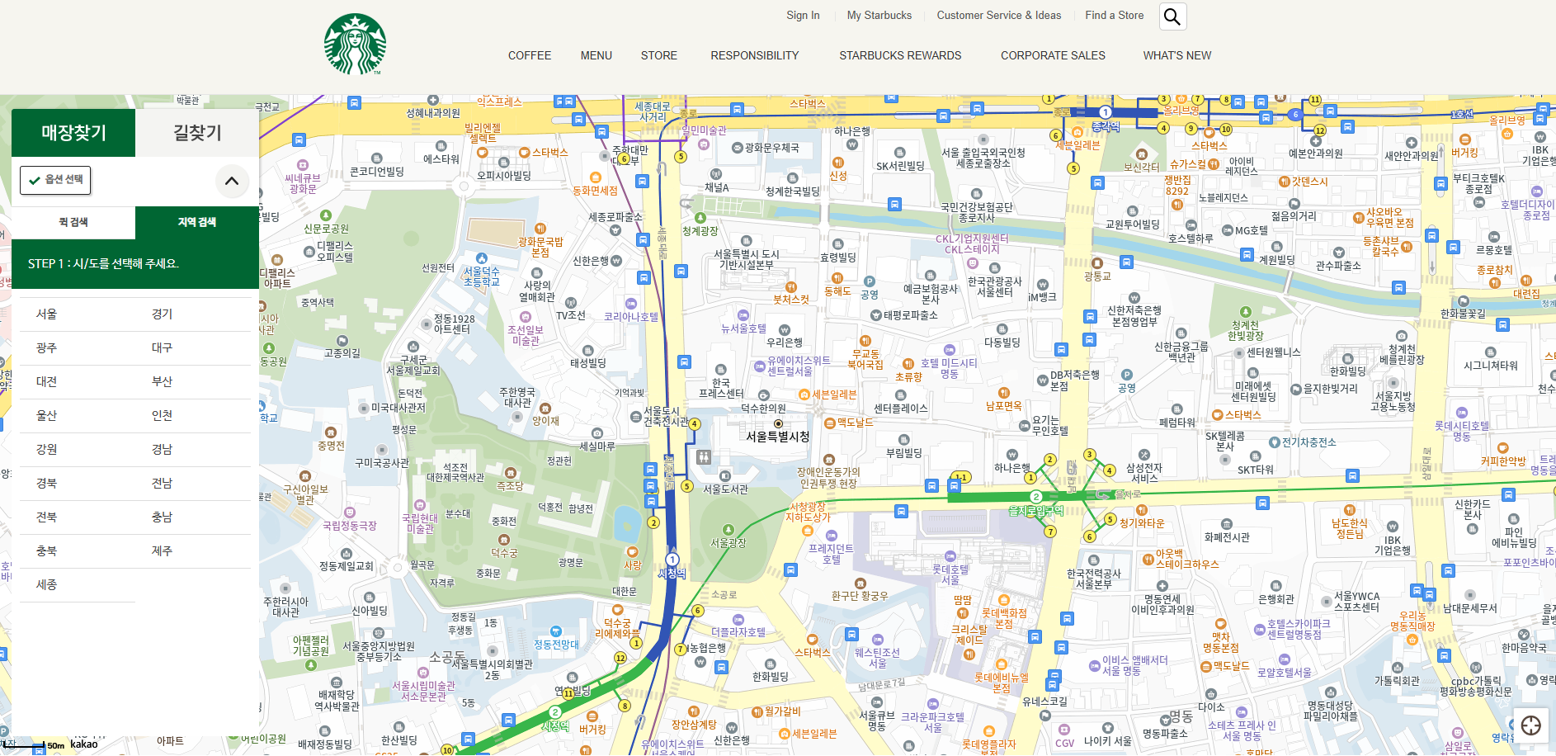
Task: Choose 전남 region
Action: (x=163, y=484)
